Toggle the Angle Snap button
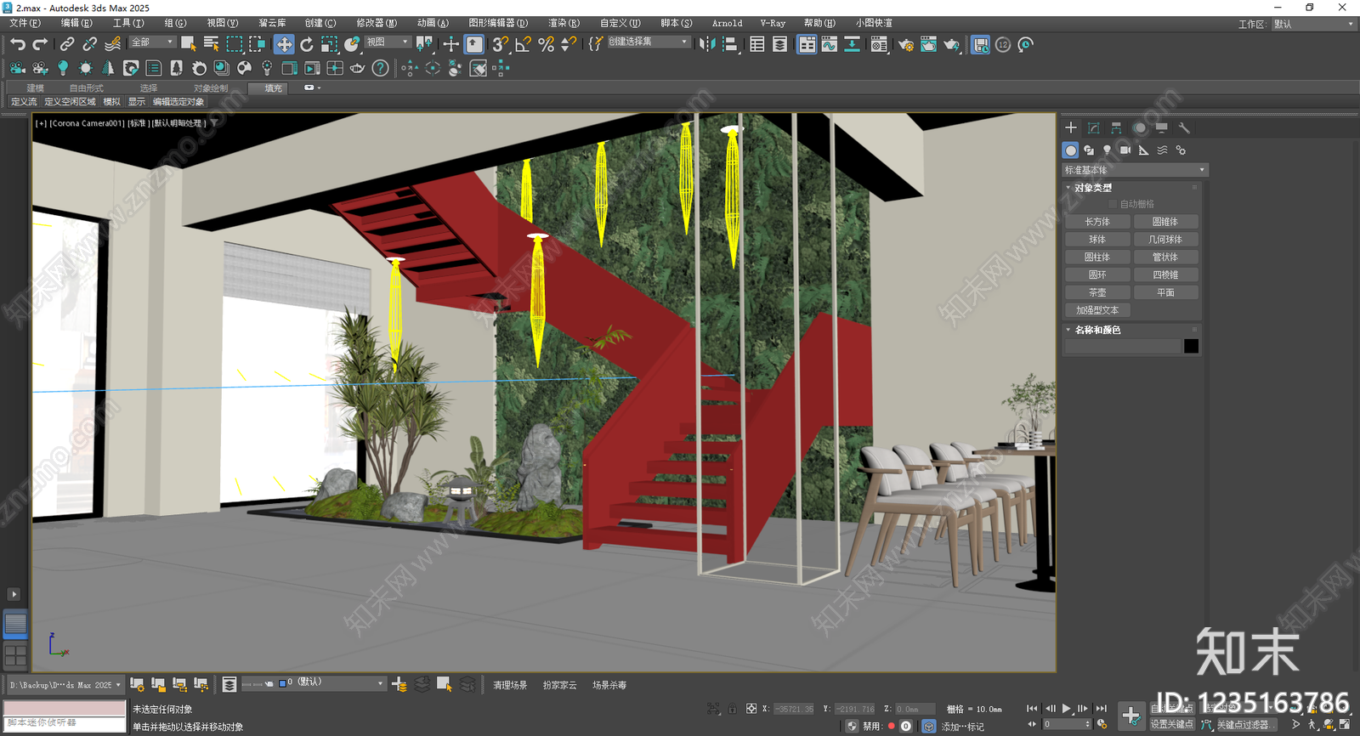This screenshot has height=736, width=1360. 524,44
